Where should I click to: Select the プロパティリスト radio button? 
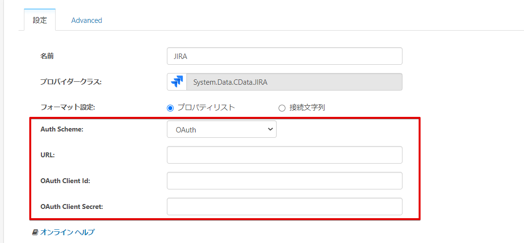pos(170,108)
